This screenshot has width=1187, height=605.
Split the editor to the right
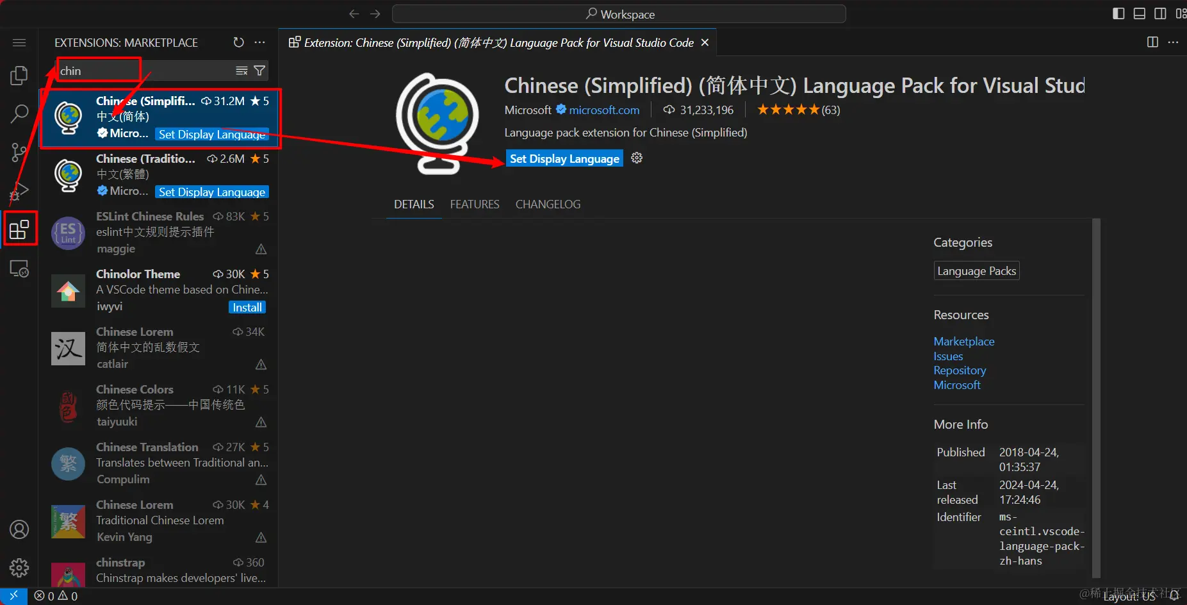(1152, 42)
